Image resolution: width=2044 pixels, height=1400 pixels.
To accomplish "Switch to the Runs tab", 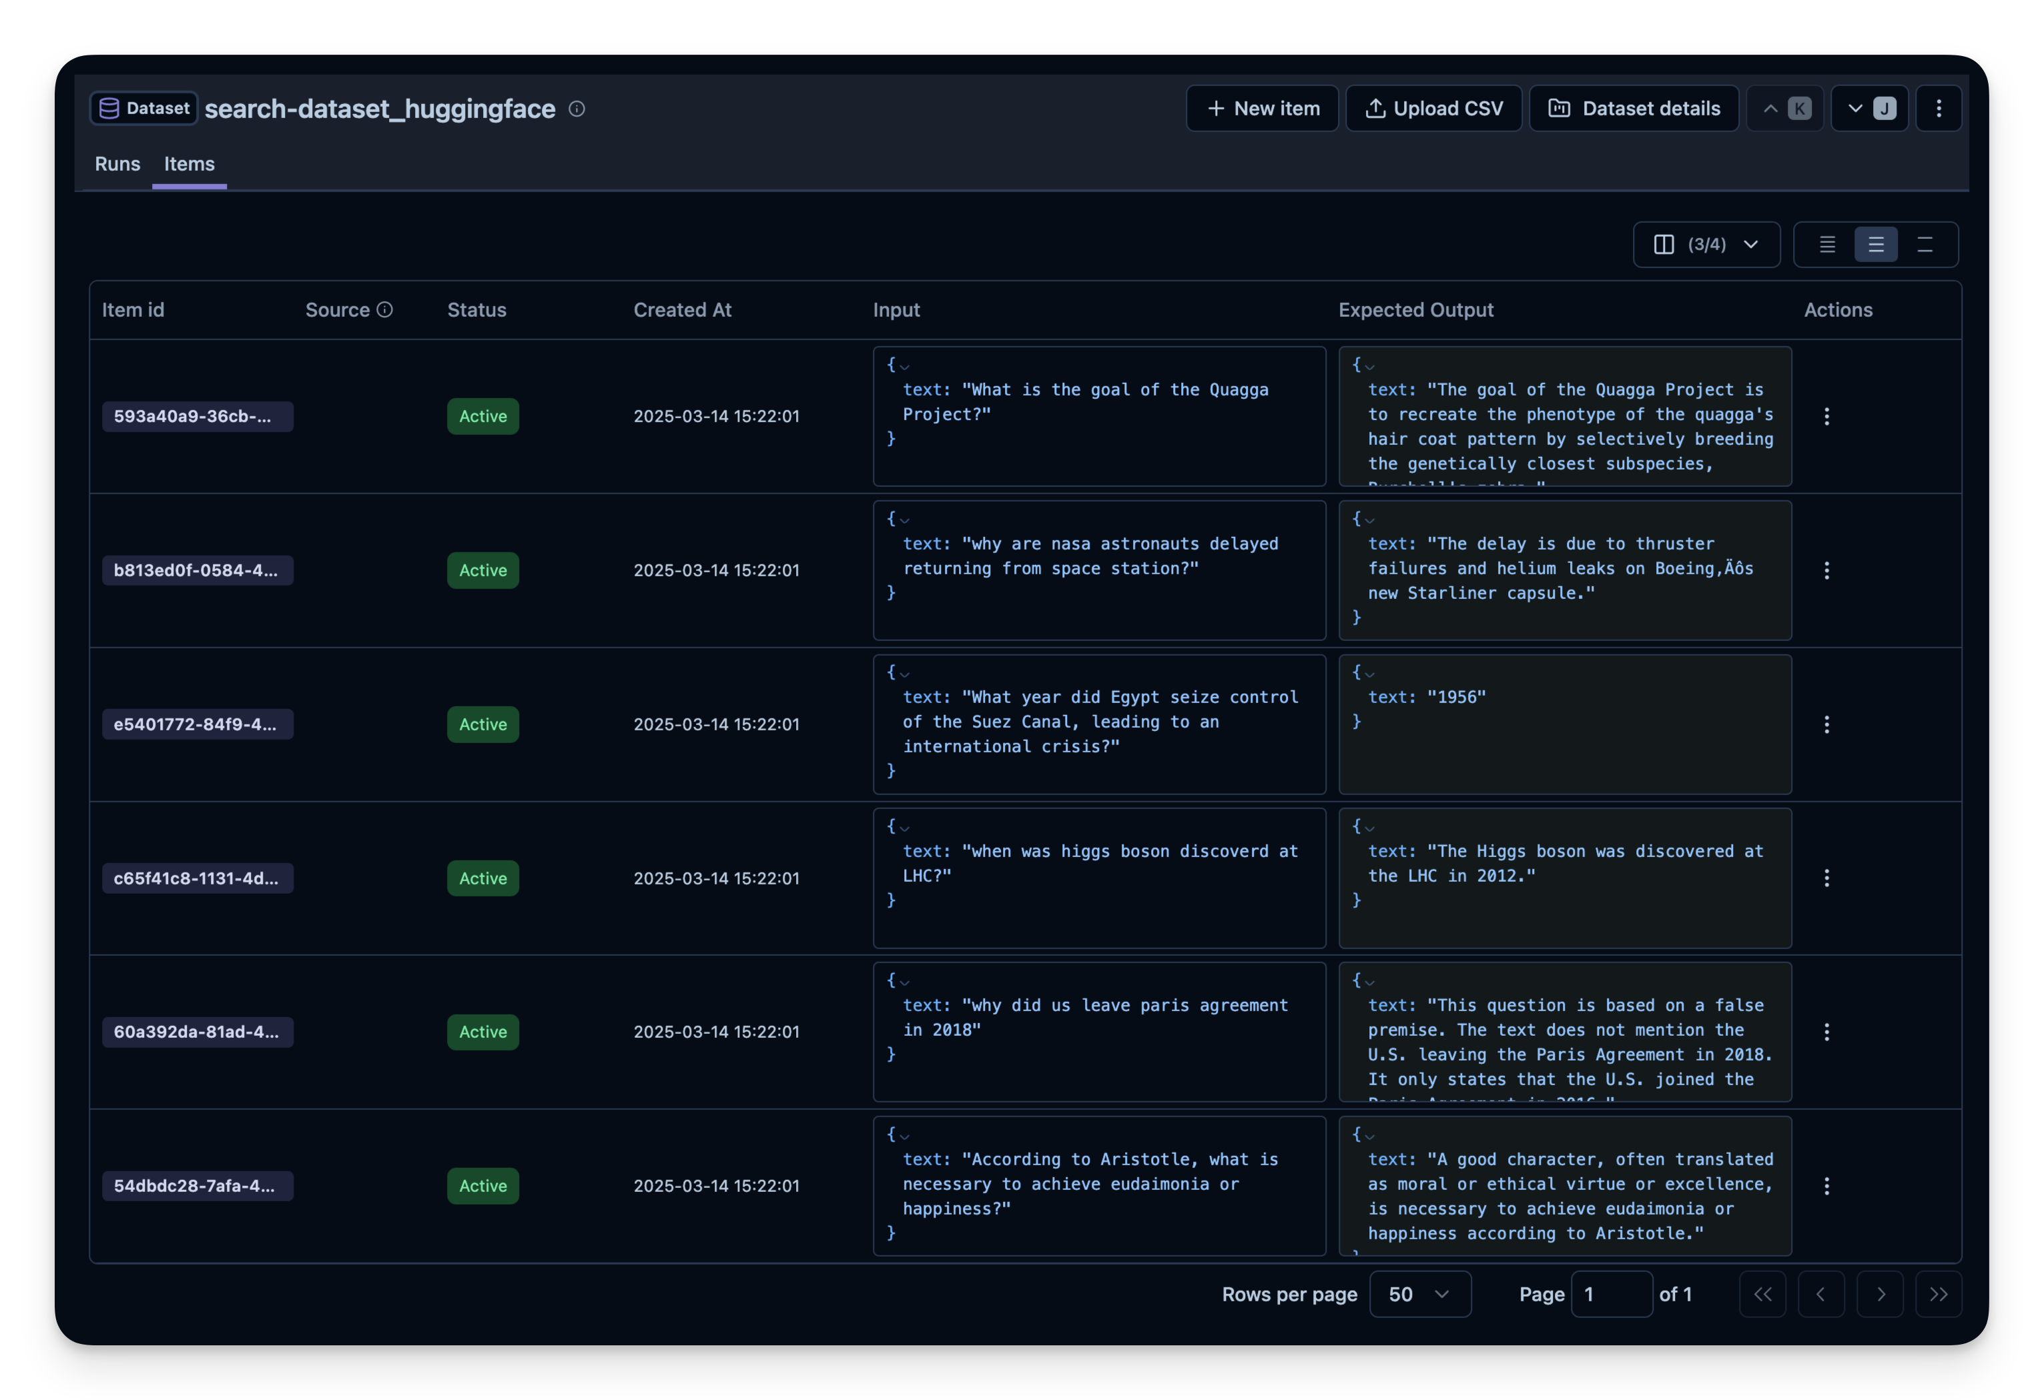I will pyautogui.click(x=117, y=164).
